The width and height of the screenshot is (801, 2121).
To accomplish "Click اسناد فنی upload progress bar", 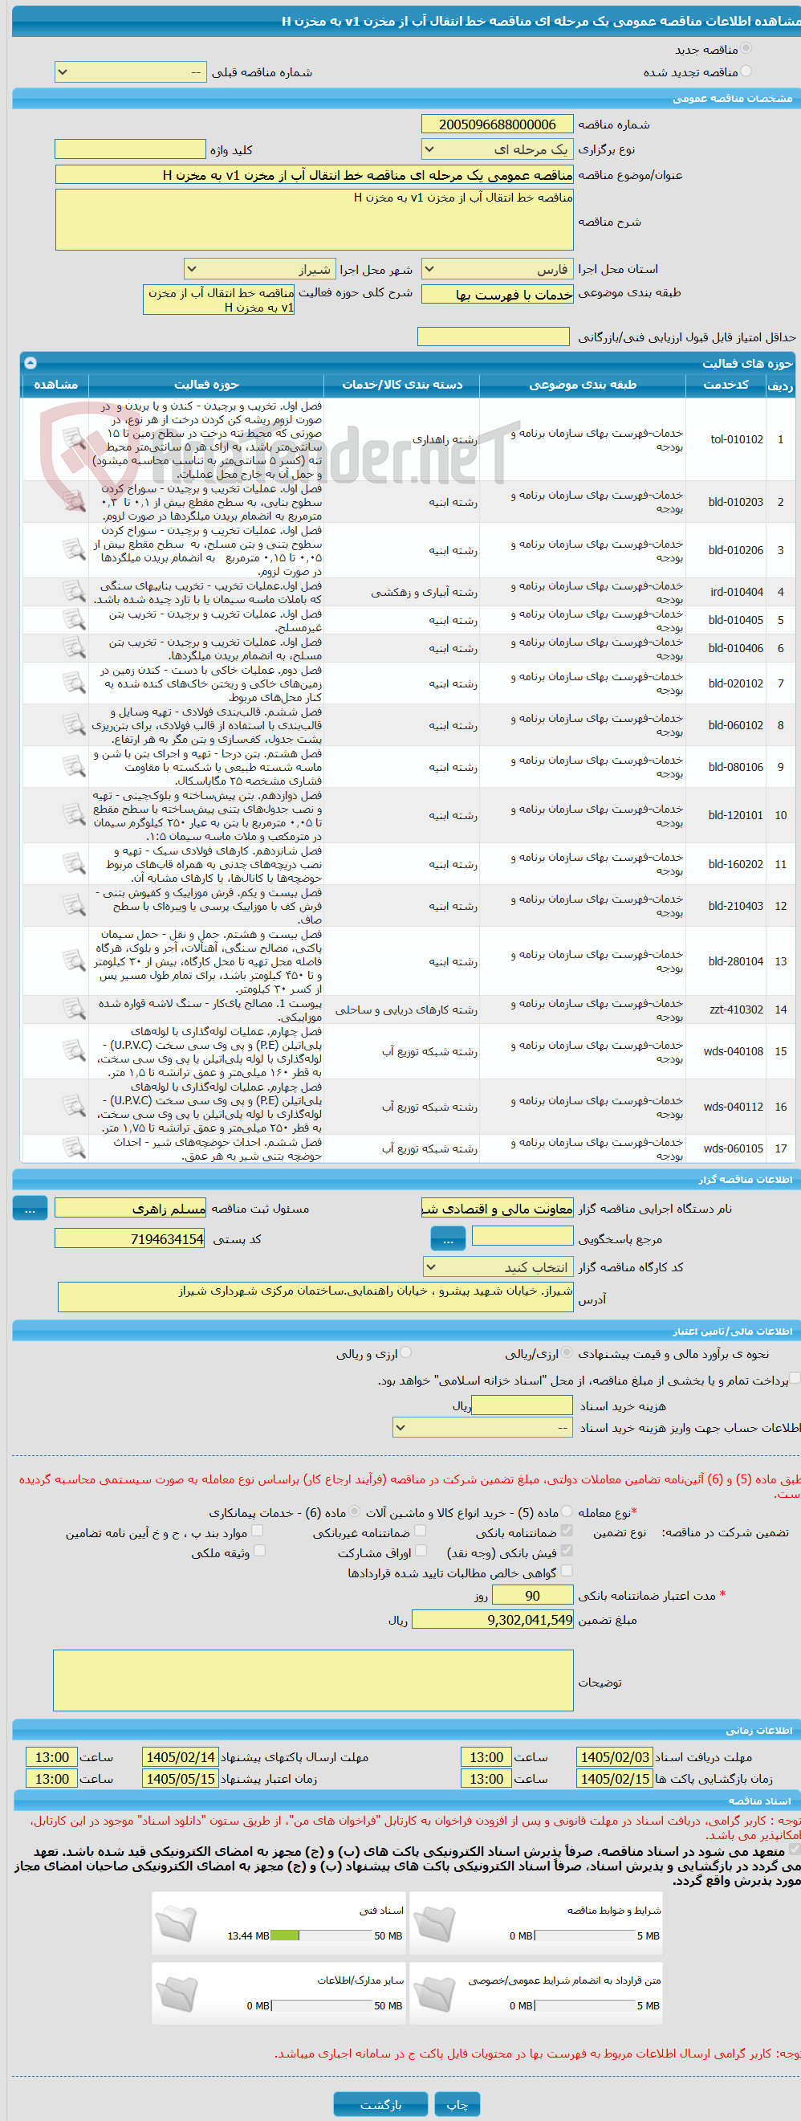I will tap(321, 1935).
